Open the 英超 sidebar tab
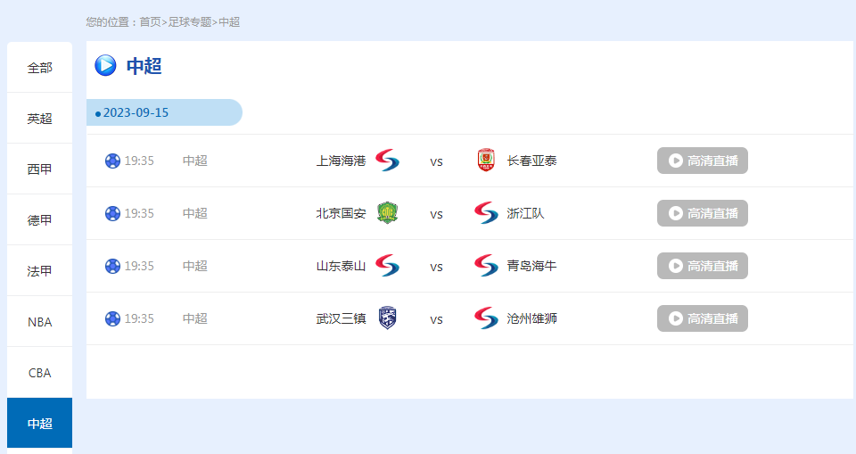Image resolution: width=856 pixels, height=454 pixels. click(39, 119)
